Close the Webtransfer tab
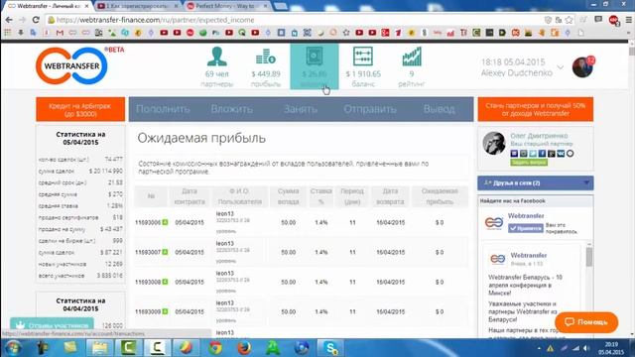Viewport: 635px width, 357px height. (86, 6)
